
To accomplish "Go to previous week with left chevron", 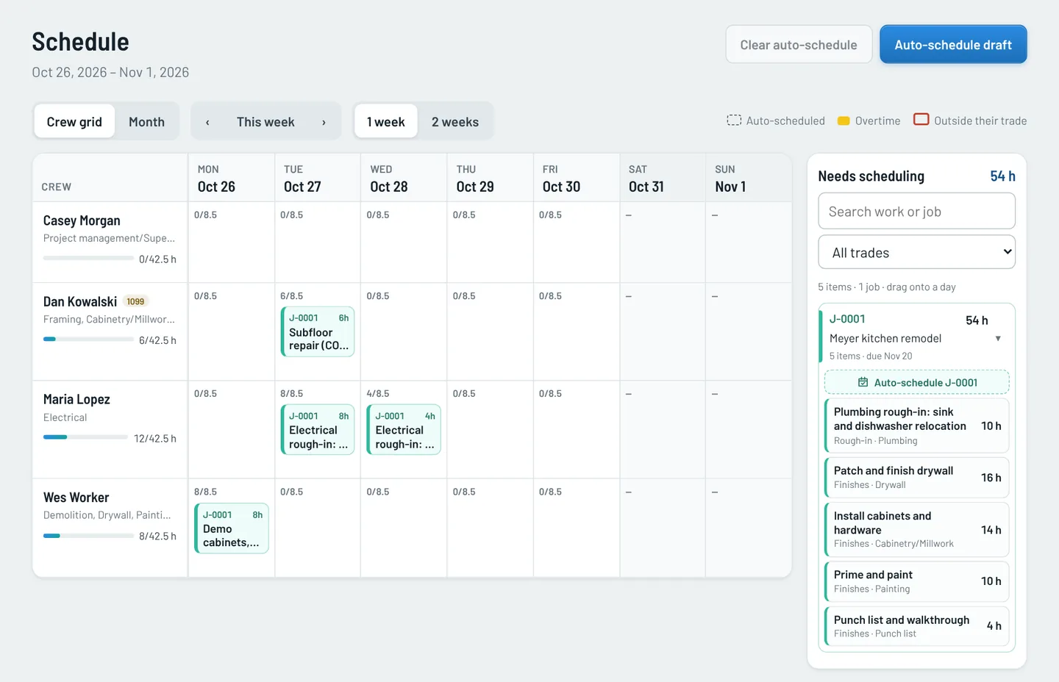I will point(207,122).
